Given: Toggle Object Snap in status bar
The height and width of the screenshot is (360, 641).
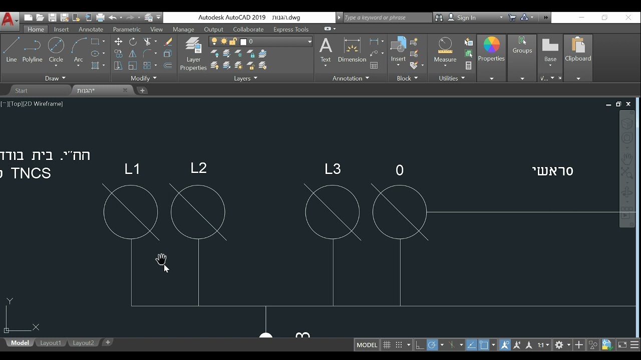Looking at the screenshot, I should 484,345.
